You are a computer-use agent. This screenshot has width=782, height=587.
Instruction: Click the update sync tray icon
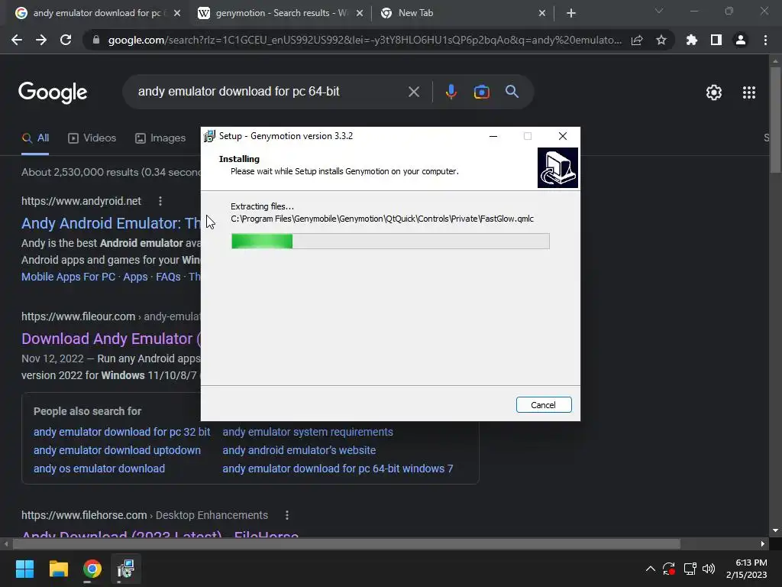pyautogui.click(x=669, y=569)
